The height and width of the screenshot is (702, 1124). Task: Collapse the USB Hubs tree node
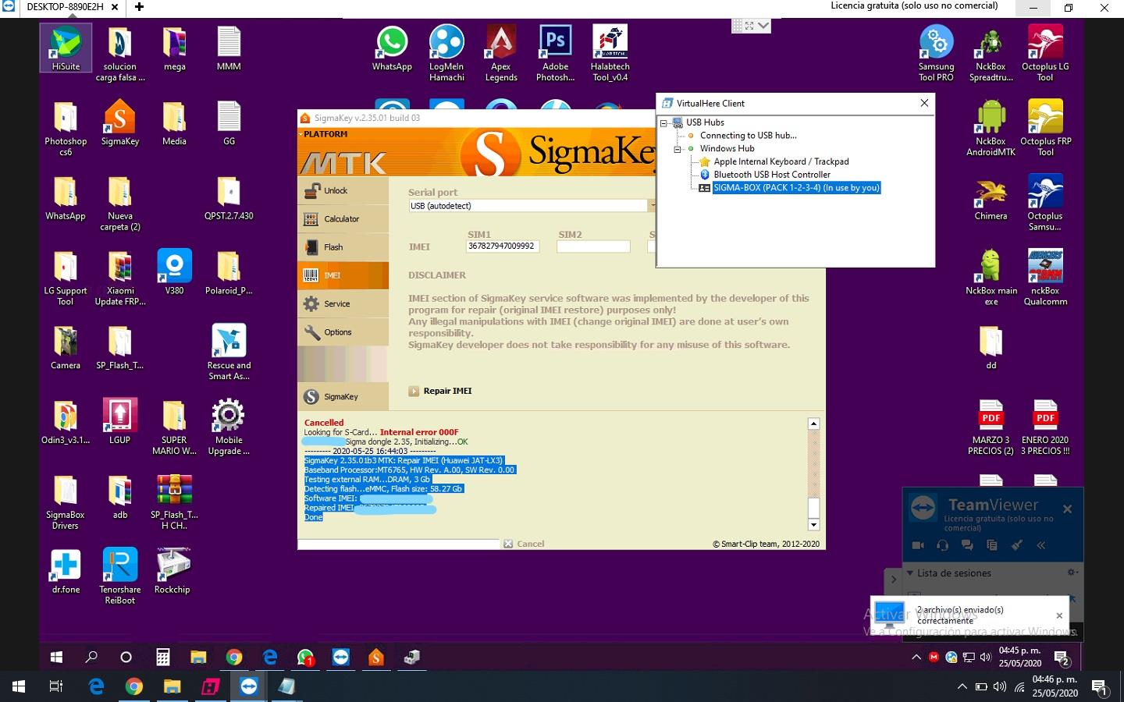pos(663,122)
